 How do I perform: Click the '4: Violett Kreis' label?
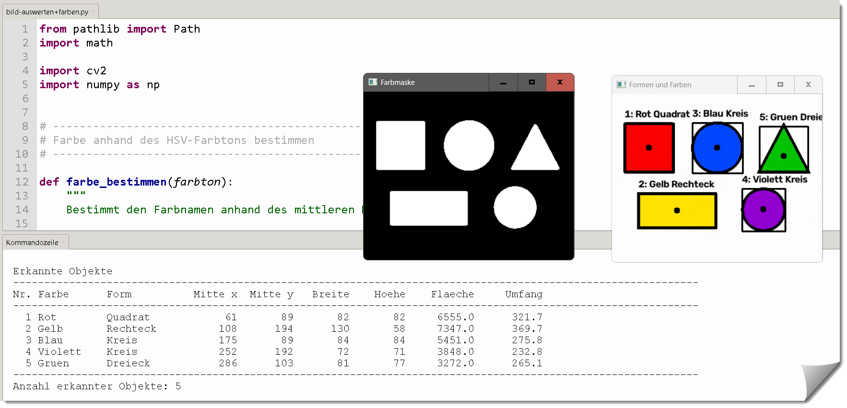pos(775,179)
